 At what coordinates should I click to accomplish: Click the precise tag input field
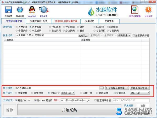coord(131,100)
